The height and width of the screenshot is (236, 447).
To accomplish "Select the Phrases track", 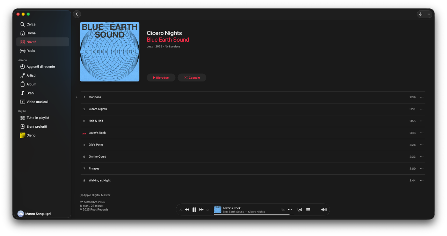I will (x=253, y=169).
